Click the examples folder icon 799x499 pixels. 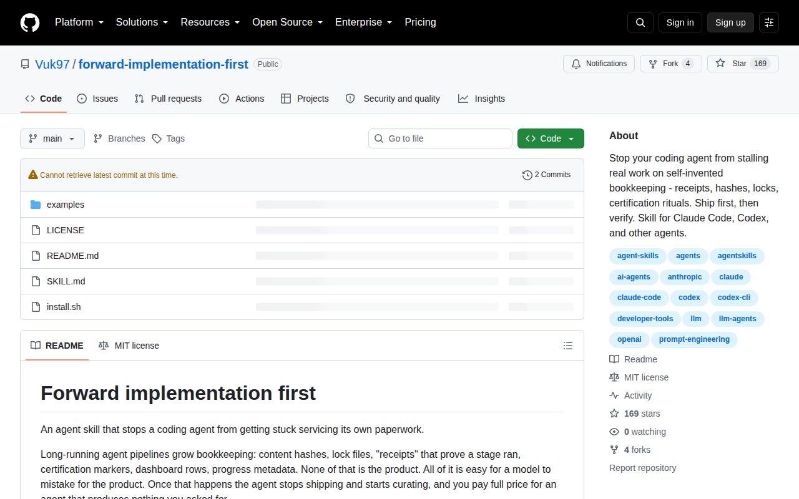[36, 205]
